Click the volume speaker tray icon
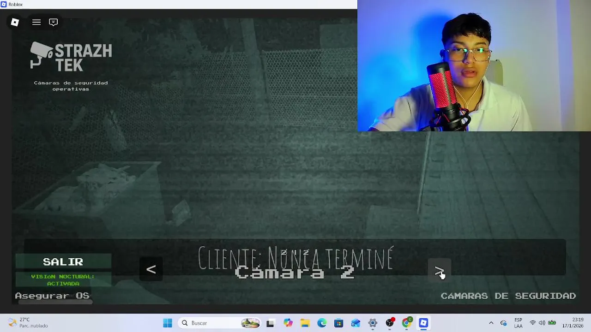591x332 pixels. click(x=542, y=323)
